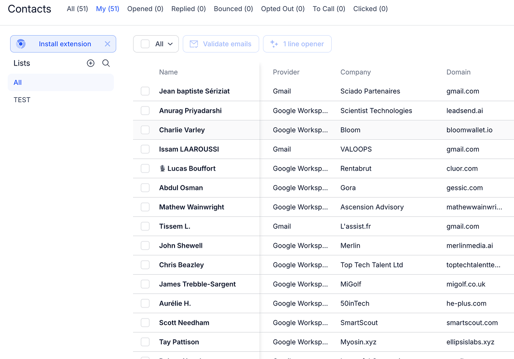Image resolution: width=514 pixels, height=359 pixels.
Task: Open contact Jean baptiste Sériziat
Action: pyautogui.click(x=194, y=91)
